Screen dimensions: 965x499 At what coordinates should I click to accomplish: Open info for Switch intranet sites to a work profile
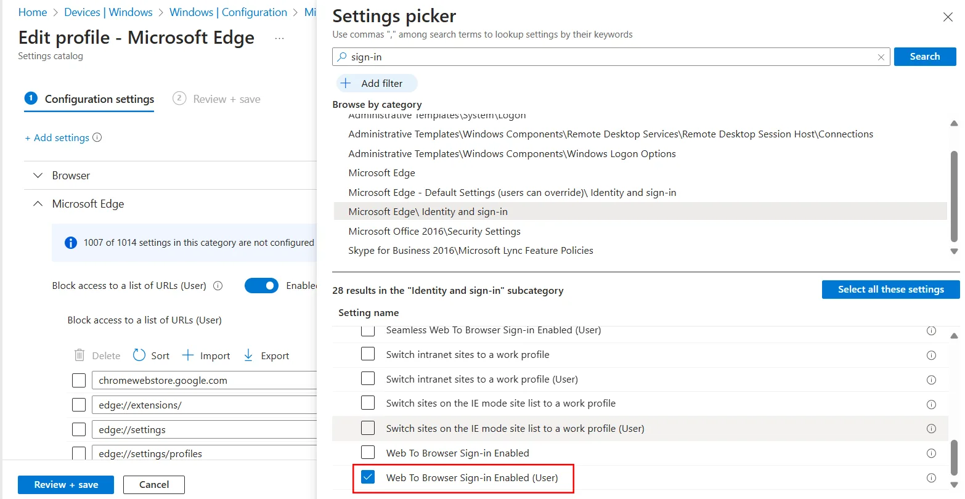click(x=931, y=355)
